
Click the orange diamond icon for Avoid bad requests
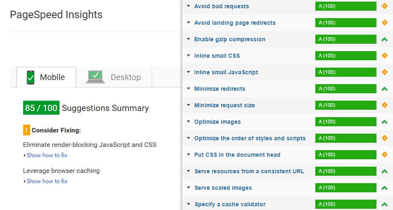click(x=384, y=6)
